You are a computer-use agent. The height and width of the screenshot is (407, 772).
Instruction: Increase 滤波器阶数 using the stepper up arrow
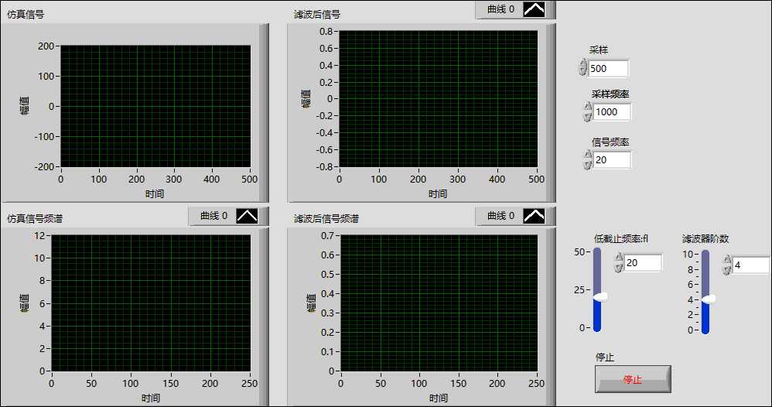[x=726, y=260]
